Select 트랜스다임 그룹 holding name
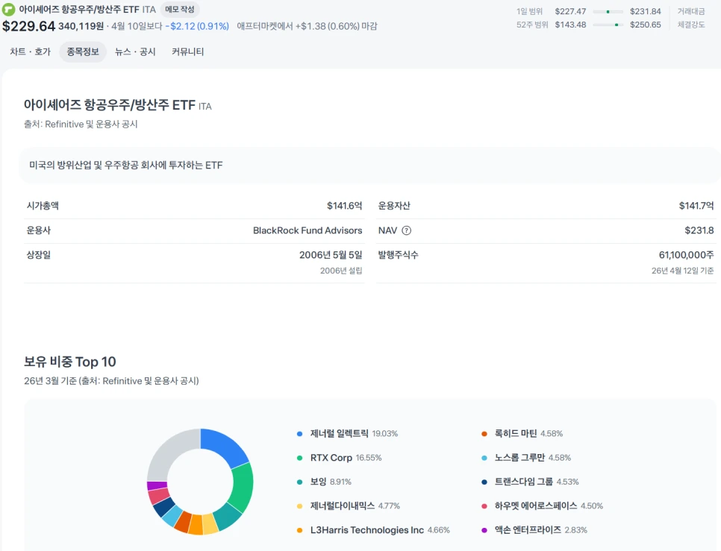721x551 pixels. (x=524, y=482)
